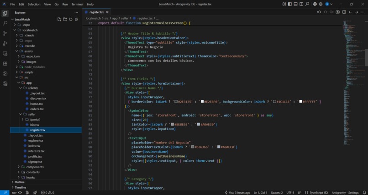Refresh the Explorer file tree
Screen dimensions: 368x195
[71, 20]
